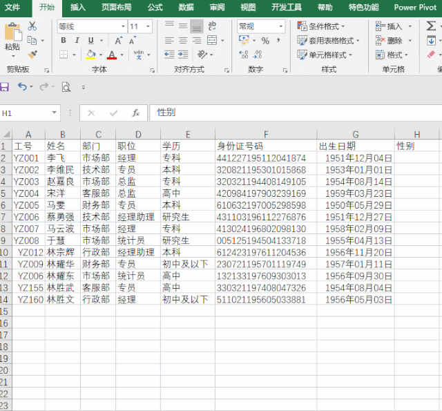The image size is (442, 411).
Task: Increase indent
Action: pos(183,55)
